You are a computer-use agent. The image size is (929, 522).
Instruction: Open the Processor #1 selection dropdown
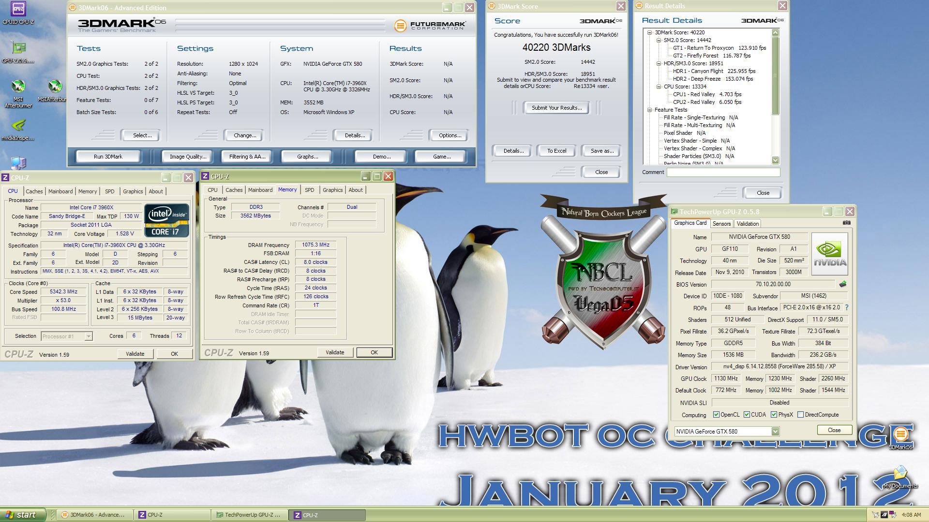pyautogui.click(x=89, y=336)
